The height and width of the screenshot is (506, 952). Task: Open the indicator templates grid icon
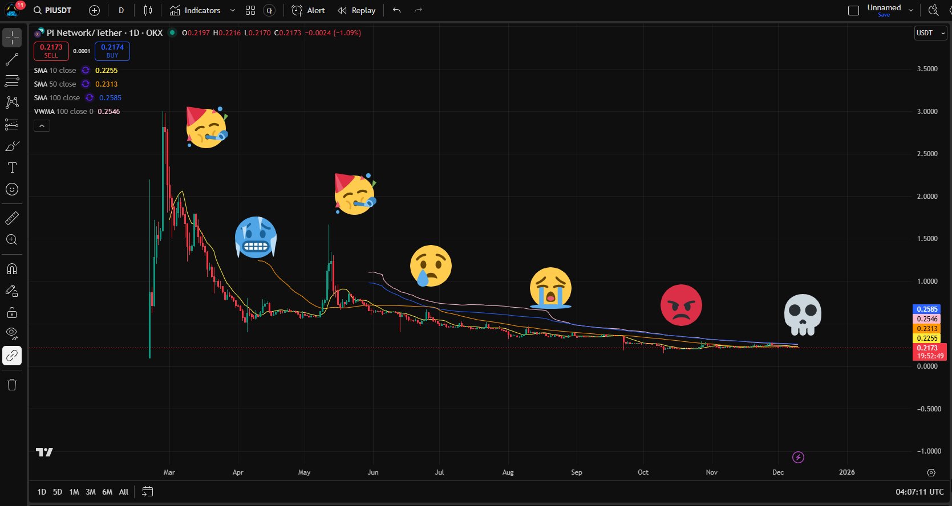pos(250,10)
